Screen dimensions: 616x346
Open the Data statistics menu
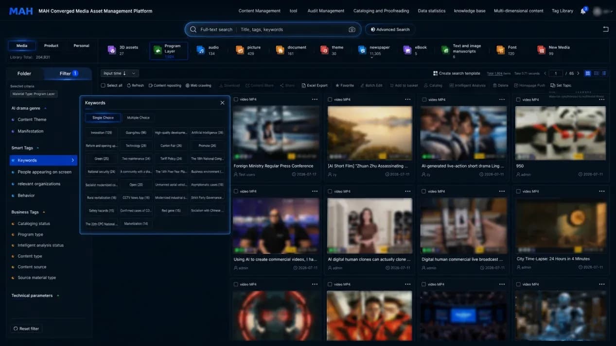point(432,11)
